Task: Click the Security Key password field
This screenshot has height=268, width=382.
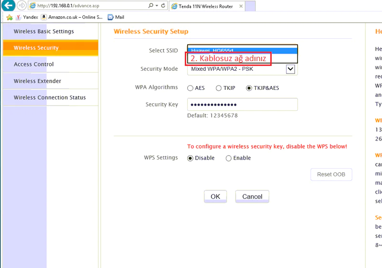Action: pyautogui.click(x=243, y=105)
